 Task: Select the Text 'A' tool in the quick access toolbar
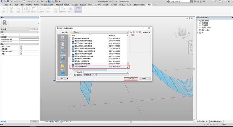(x=38, y=1)
